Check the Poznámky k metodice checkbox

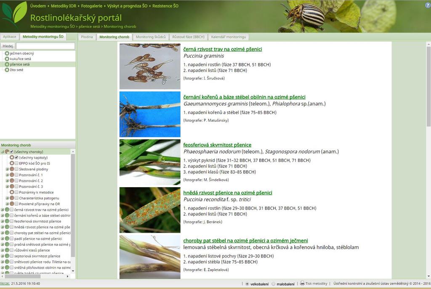pyautogui.click(x=16, y=192)
